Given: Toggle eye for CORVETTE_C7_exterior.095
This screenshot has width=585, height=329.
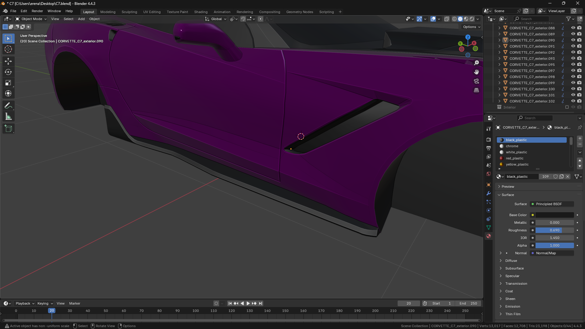Looking at the screenshot, I should pos(573,64).
